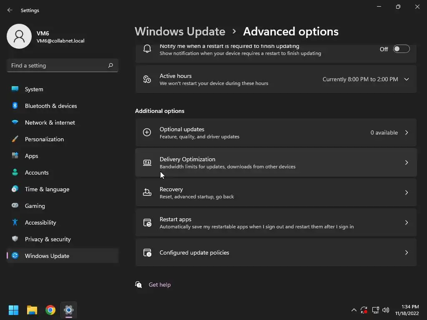Click the Personalization paintbrush icon
This screenshot has height=320, width=427.
15,139
